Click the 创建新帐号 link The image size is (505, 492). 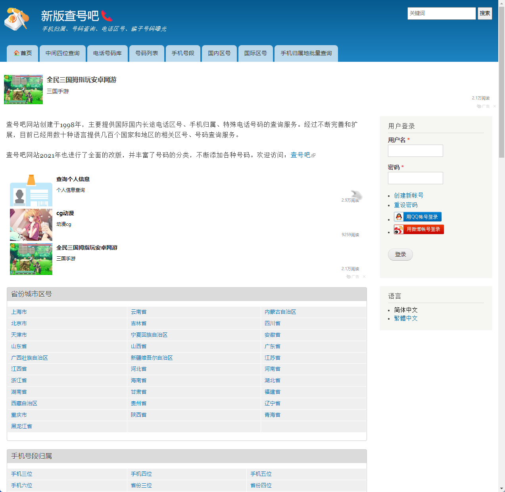click(408, 195)
